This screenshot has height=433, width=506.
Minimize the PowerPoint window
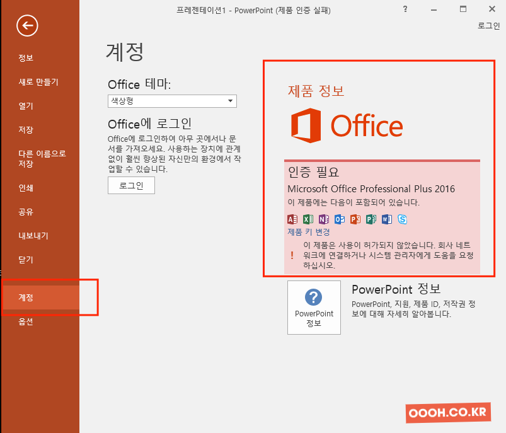click(434, 9)
